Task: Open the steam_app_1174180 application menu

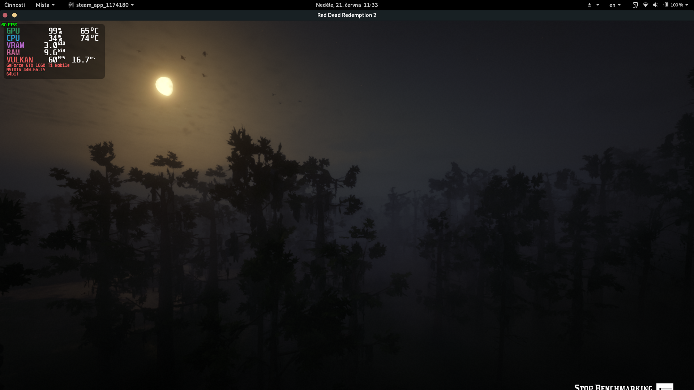Action: tap(101, 5)
